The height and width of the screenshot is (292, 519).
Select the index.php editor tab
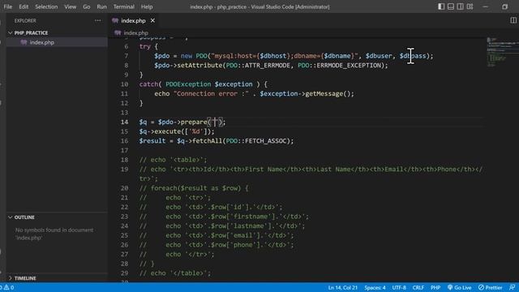point(133,20)
